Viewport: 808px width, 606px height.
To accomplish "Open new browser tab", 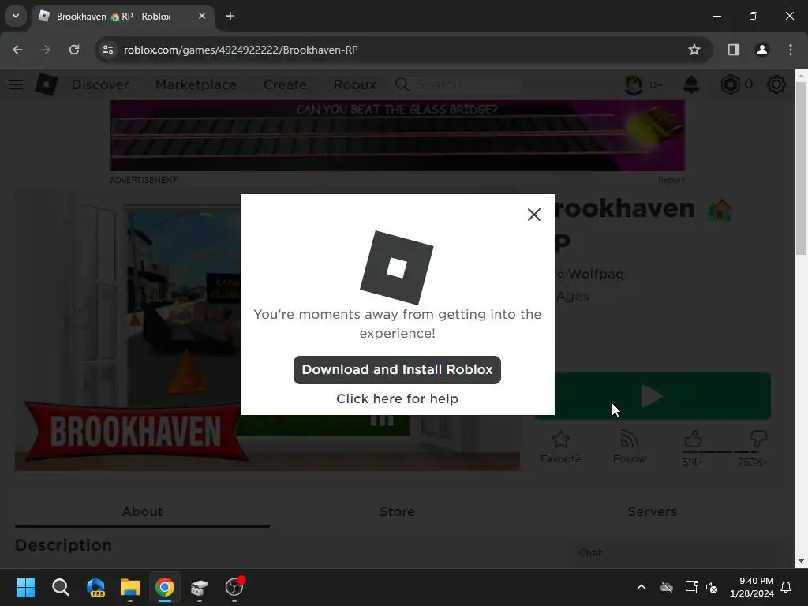I will 230,16.
